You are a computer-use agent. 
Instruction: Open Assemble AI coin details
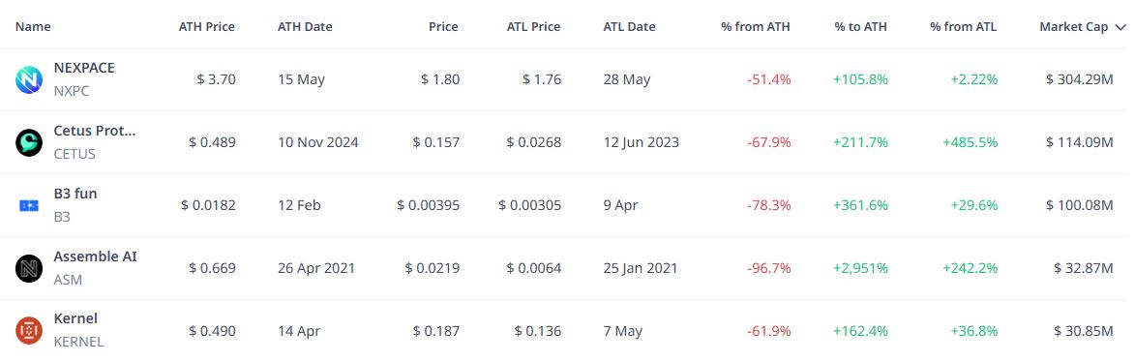pyautogui.click(x=95, y=256)
